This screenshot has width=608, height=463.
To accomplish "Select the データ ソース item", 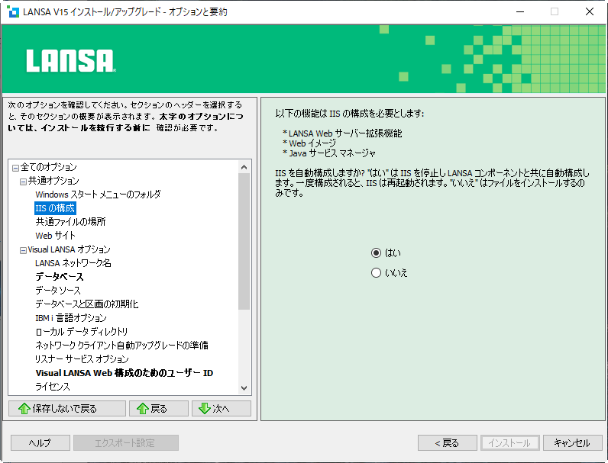I will 58,291.
